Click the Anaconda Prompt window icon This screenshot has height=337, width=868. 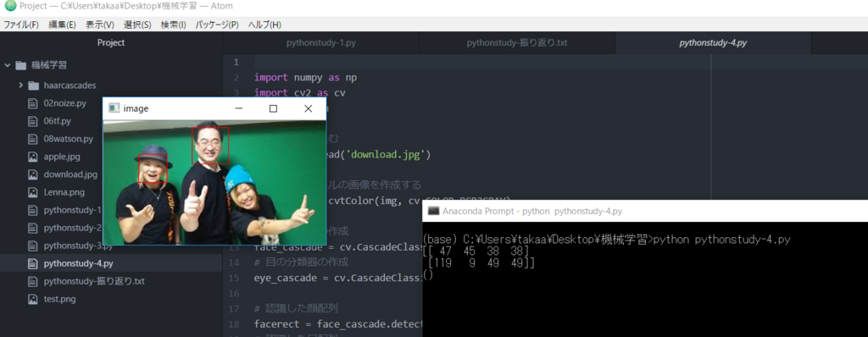[x=433, y=211]
